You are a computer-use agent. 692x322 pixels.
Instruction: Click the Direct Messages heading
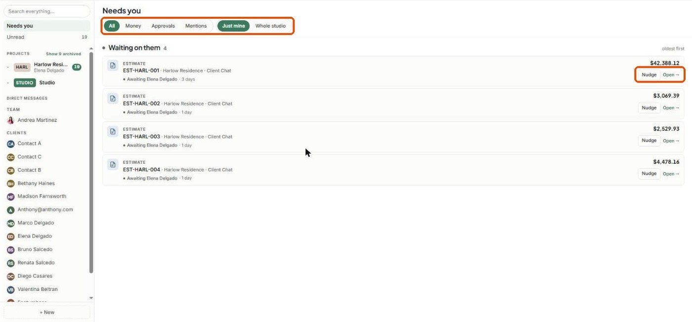(27, 98)
